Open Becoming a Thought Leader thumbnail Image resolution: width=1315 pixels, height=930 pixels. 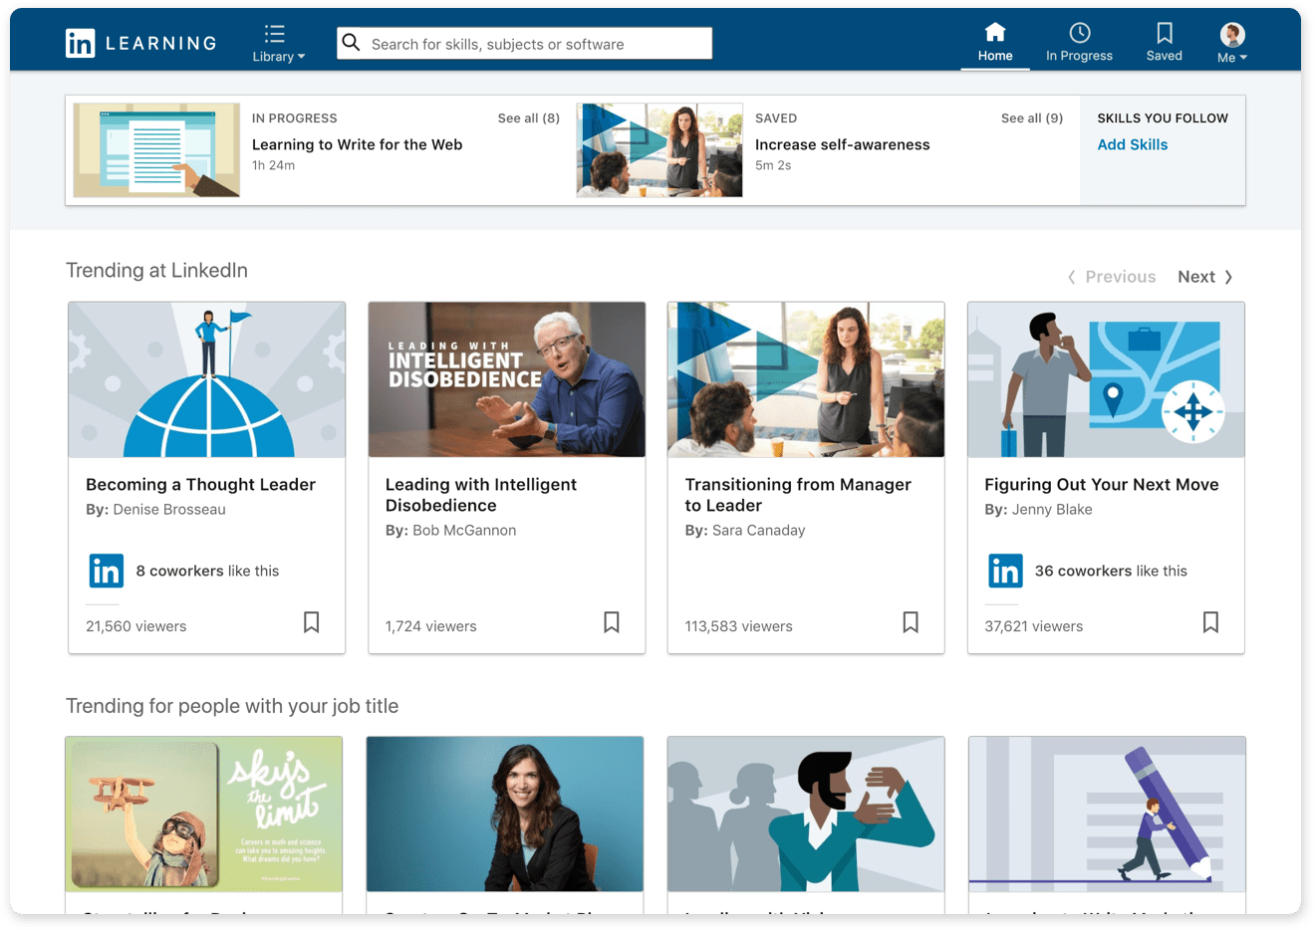(207, 379)
